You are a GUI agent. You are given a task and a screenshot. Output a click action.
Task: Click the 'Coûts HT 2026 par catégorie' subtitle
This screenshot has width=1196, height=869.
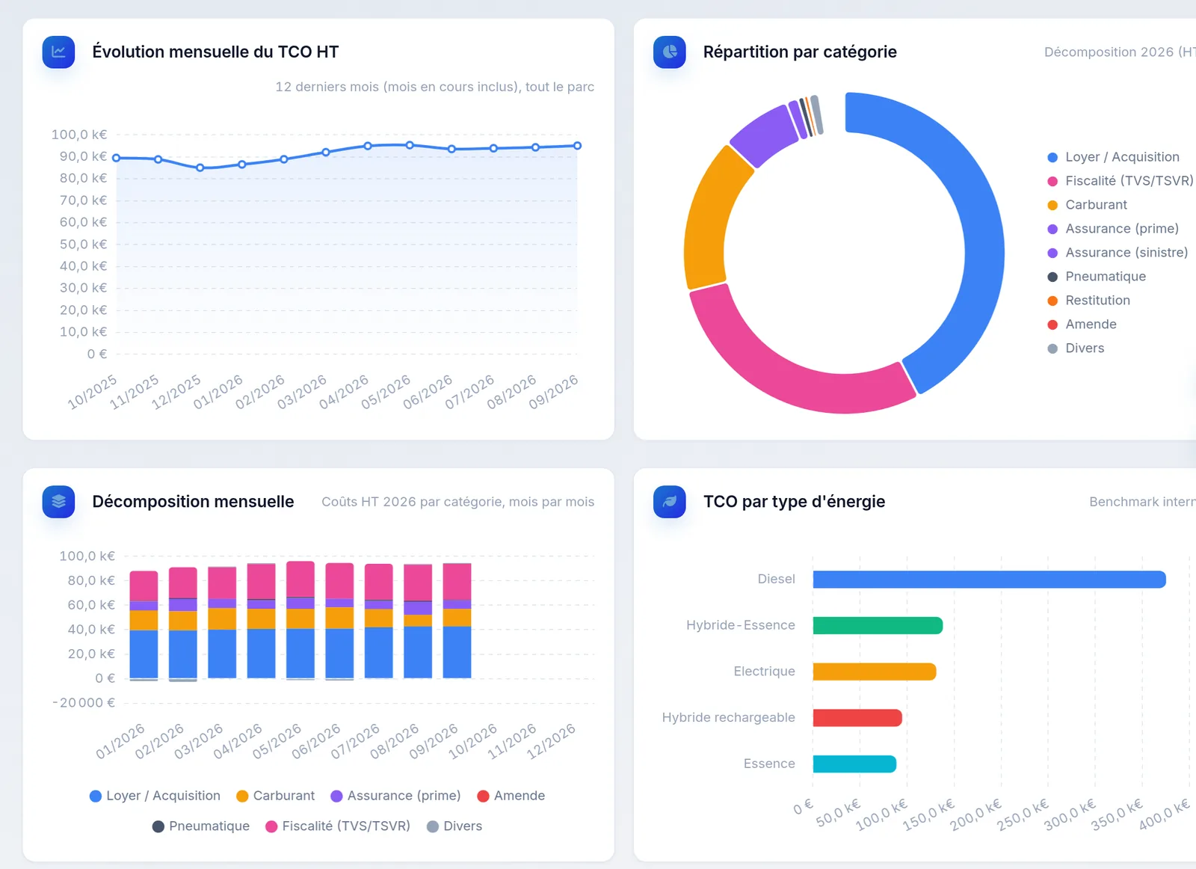pos(457,502)
